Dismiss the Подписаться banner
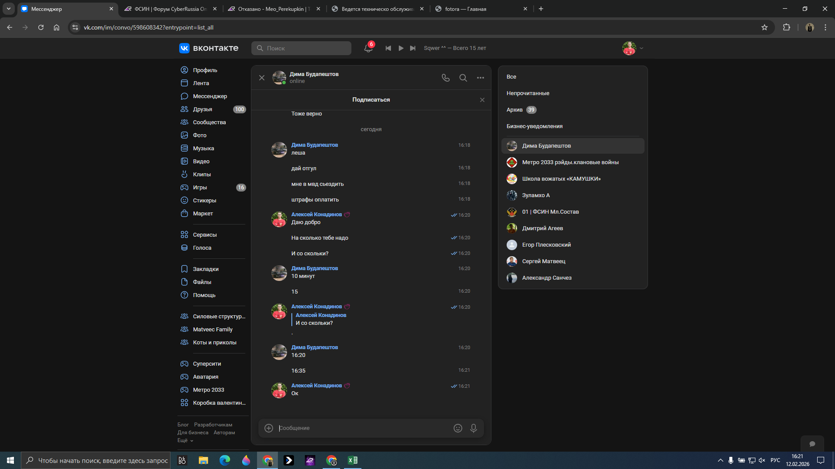The height and width of the screenshot is (469, 835). (482, 100)
